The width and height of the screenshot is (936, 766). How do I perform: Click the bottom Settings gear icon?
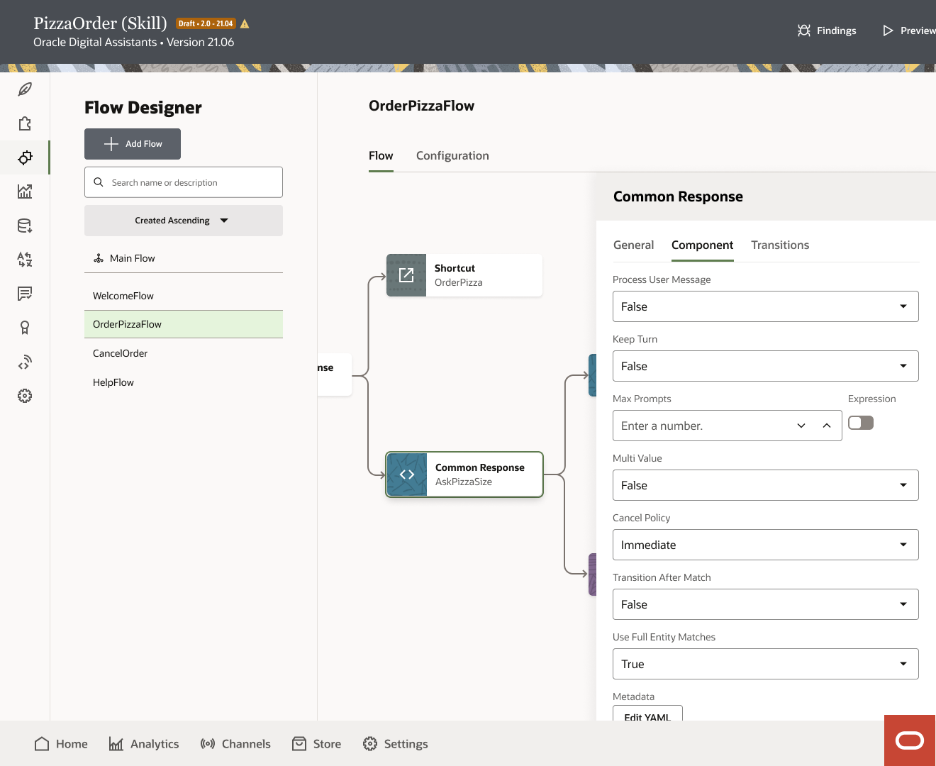(x=370, y=743)
